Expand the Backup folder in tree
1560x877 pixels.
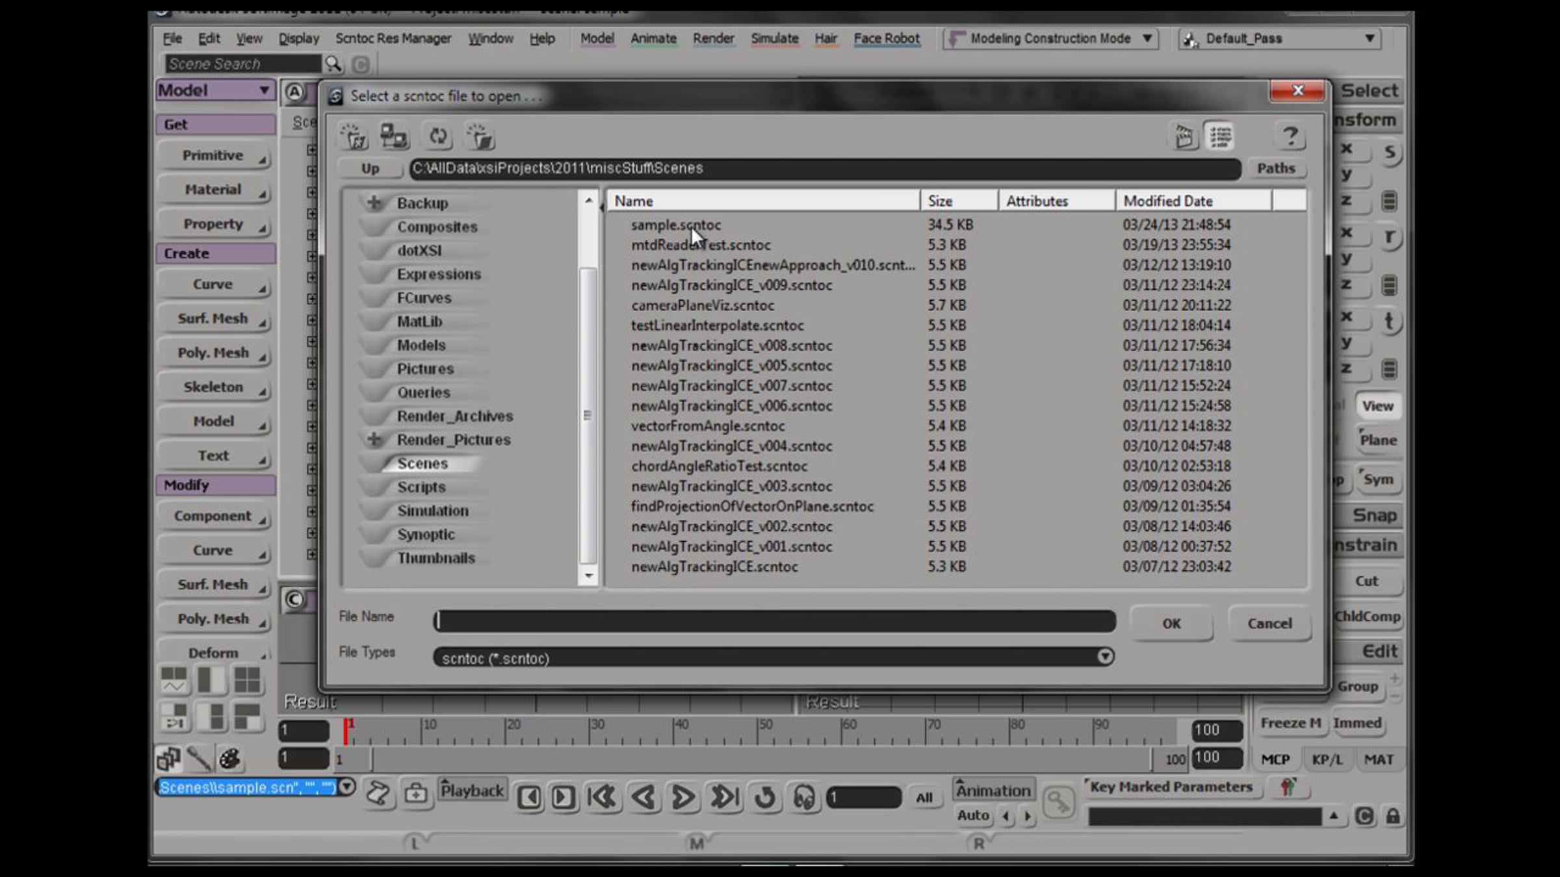coord(374,203)
